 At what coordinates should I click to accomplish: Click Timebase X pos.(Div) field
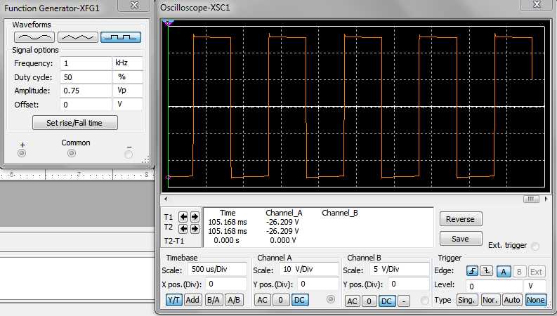click(x=226, y=284)
